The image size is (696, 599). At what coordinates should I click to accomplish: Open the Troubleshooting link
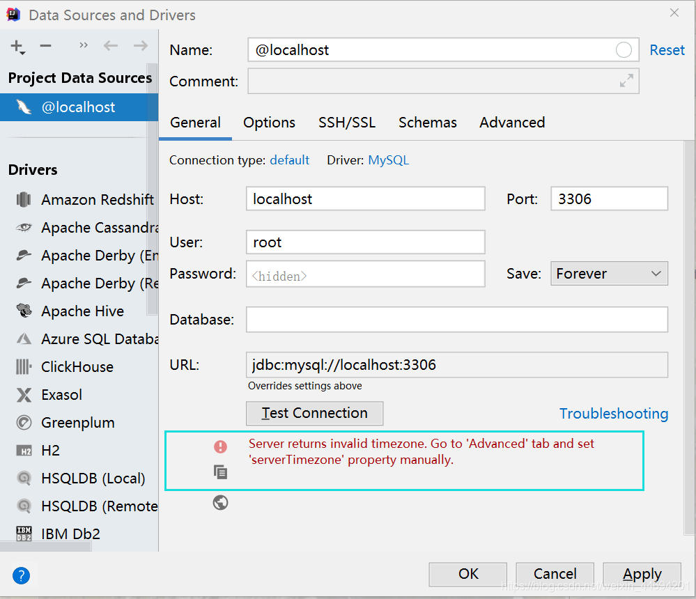click(x=614, y=413)
